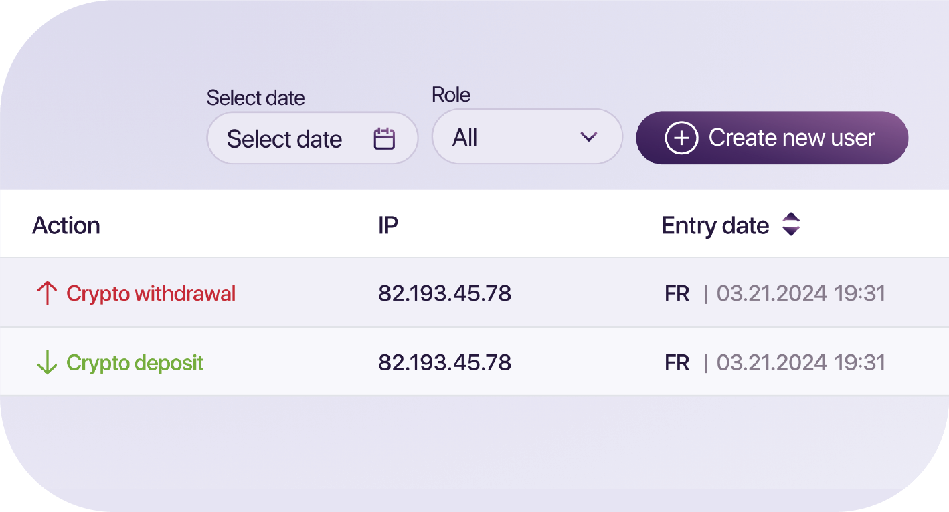The width and height of the screenshot is (949, 512).
Task: Click the IP address in withdrawal row
Action: pos(444,293)
